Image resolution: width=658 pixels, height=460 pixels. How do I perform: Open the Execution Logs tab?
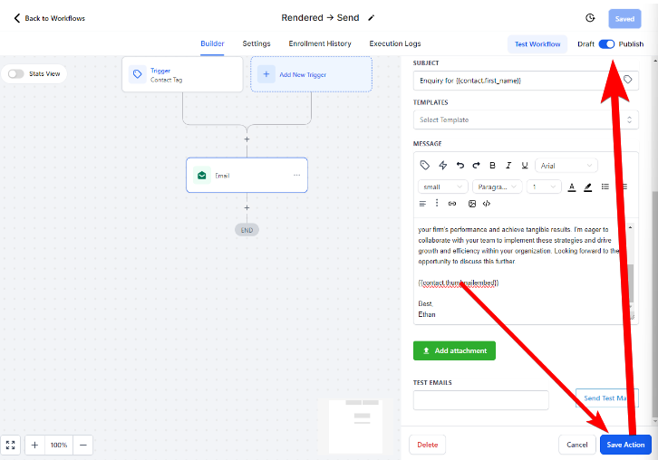[x=395, y=43]
